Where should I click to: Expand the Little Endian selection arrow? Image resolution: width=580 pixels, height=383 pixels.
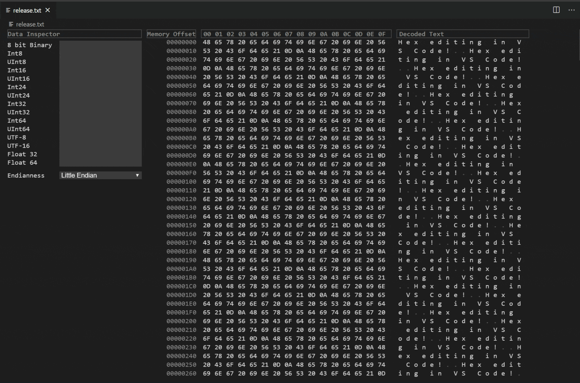click(x=137, y=175)
